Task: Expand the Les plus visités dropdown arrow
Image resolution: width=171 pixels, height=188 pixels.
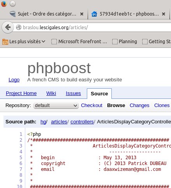Action: [44, 42]
